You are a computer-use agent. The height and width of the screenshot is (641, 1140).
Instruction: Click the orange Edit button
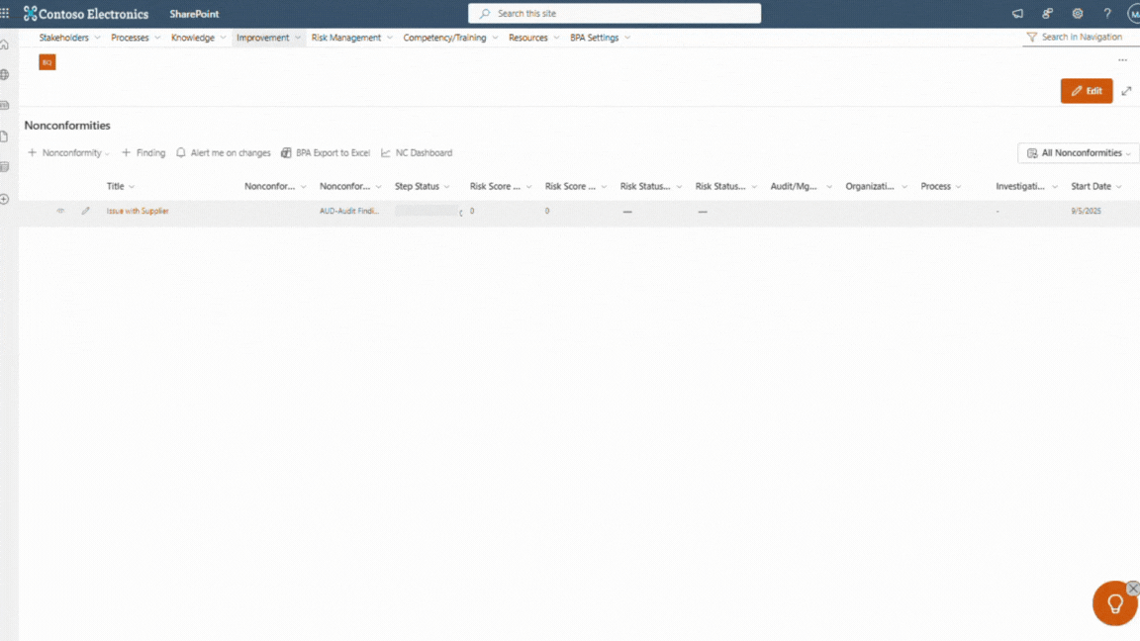1086,91
